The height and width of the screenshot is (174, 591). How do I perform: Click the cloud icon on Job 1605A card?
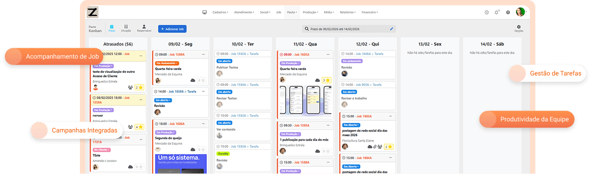coord(317,80)
